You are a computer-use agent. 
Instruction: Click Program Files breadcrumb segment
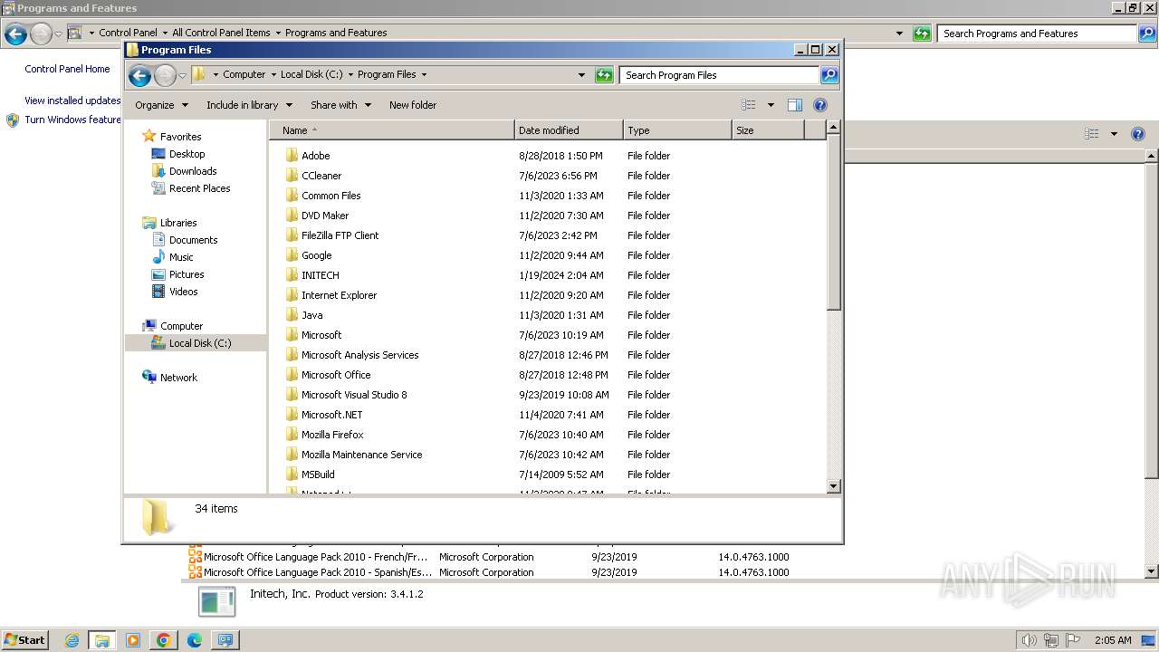387,75
